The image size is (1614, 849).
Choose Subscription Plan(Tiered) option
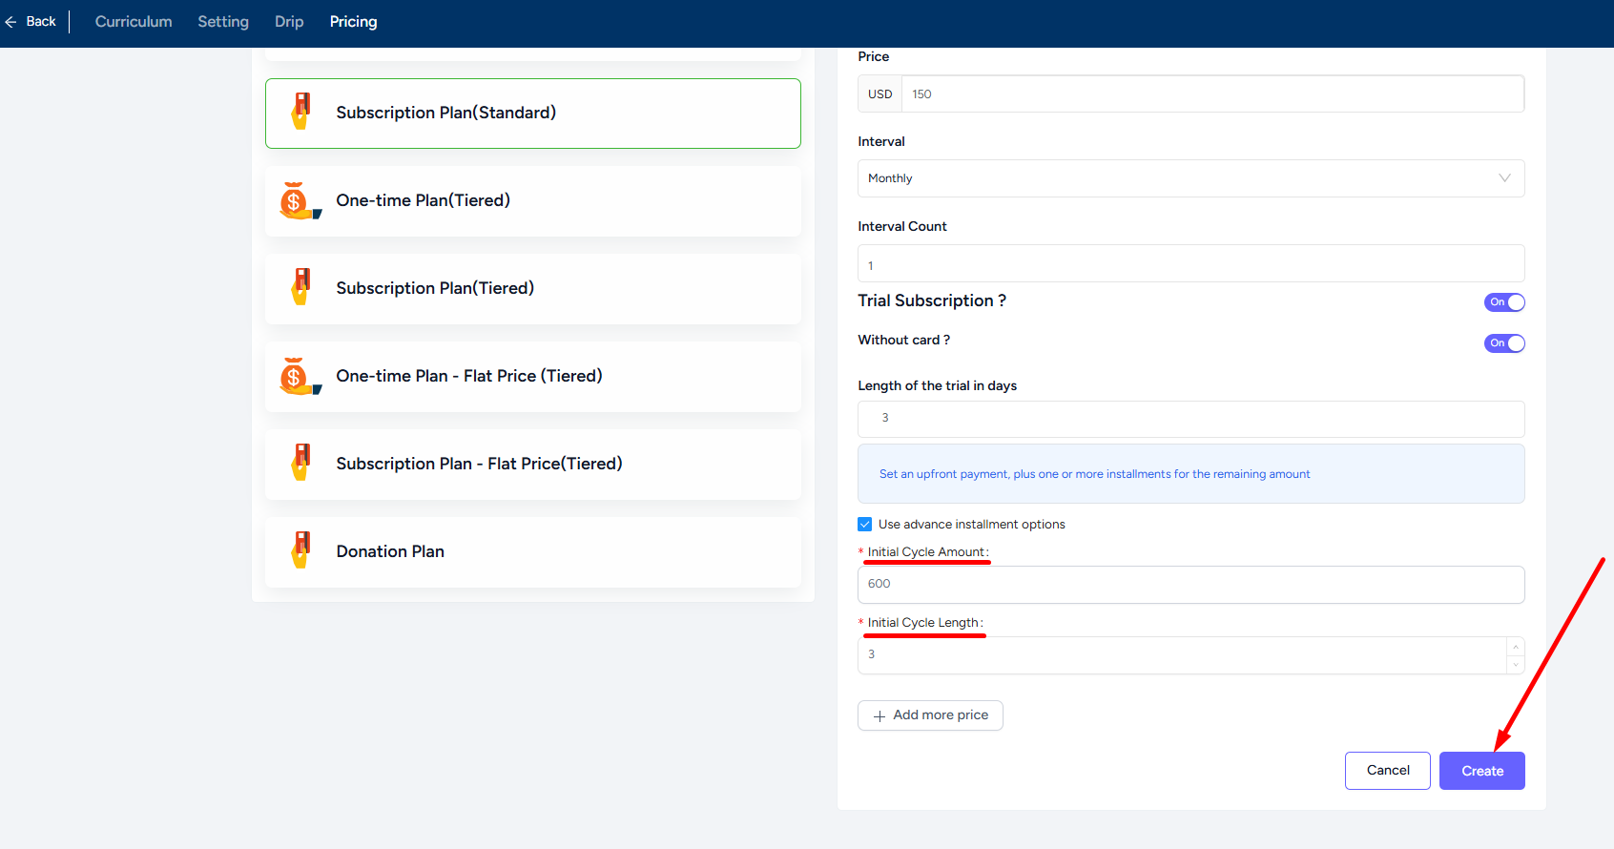pyautogui.click(x=533, y=289)
